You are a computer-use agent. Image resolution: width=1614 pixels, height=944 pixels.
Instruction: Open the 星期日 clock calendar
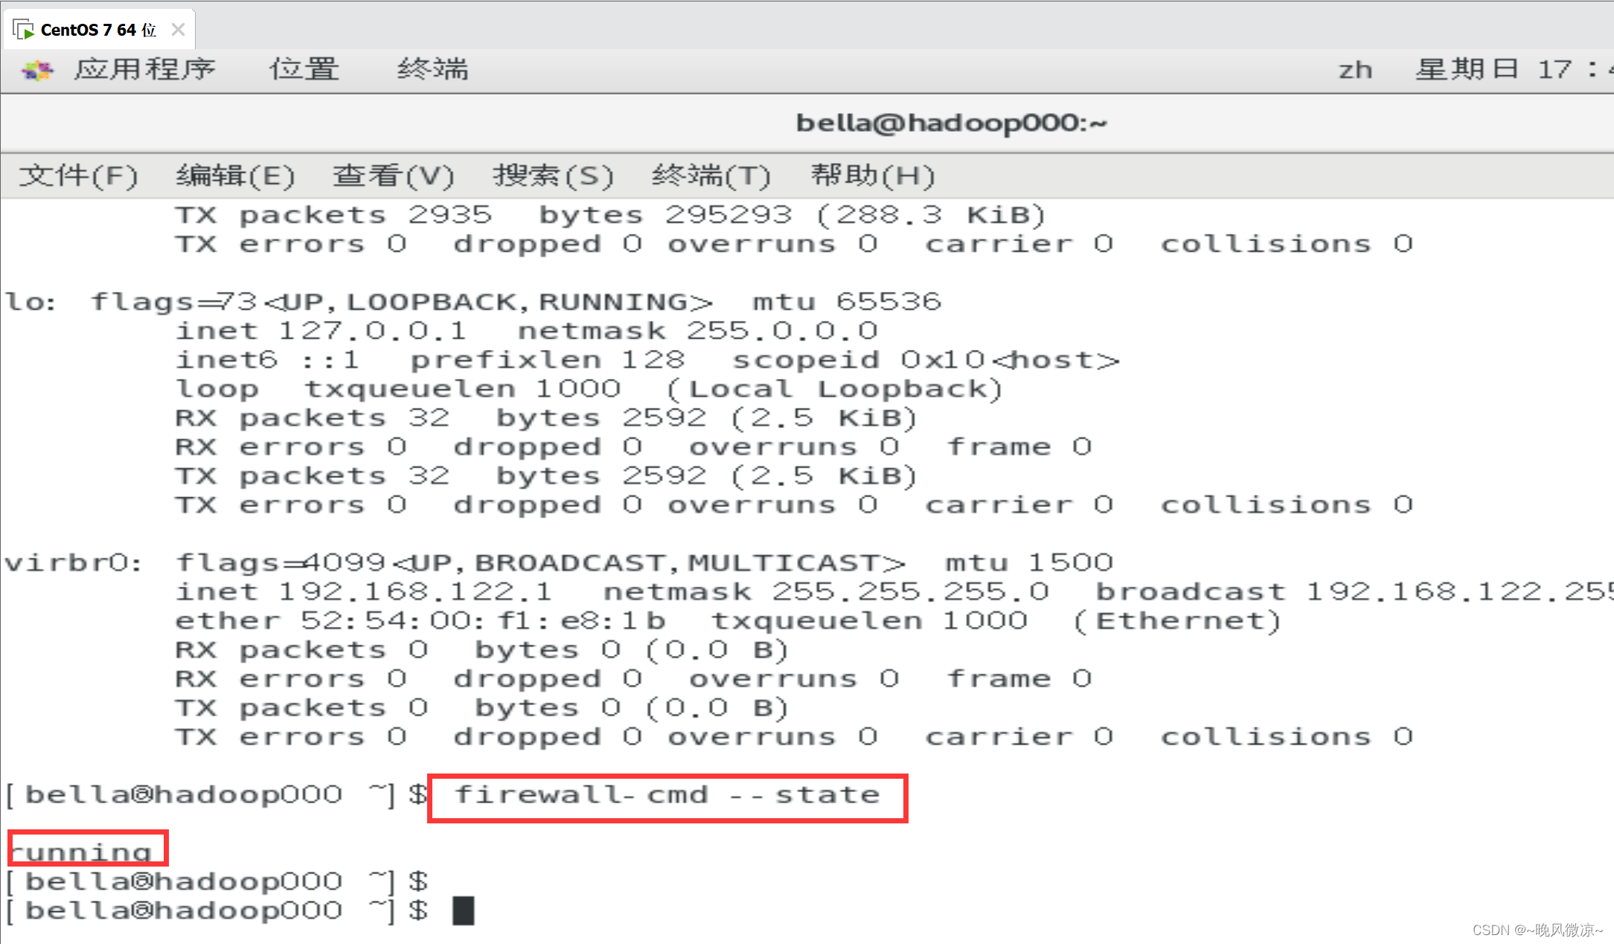pos(1514,69)
